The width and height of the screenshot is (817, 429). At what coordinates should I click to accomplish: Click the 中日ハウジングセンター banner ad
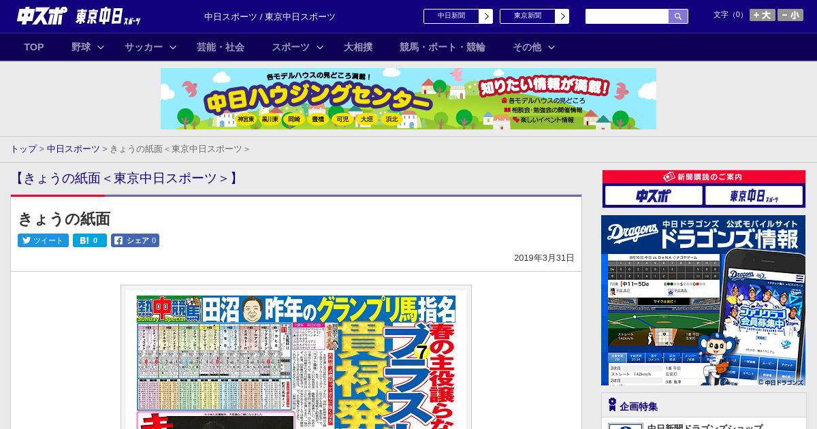(408, 99)
